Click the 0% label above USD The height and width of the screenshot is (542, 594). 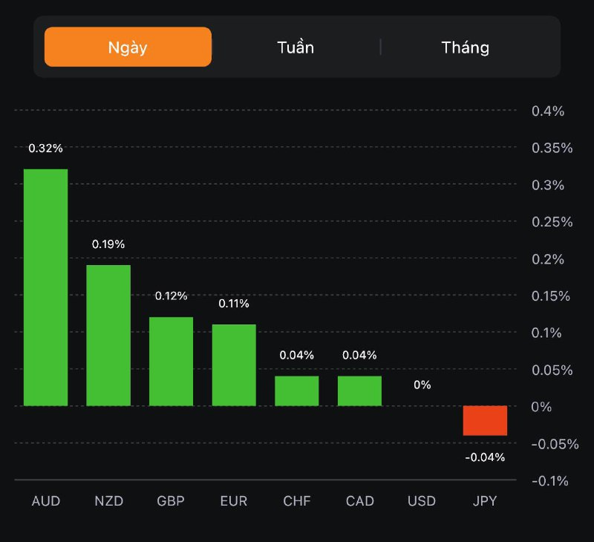(x=422, y=385)
